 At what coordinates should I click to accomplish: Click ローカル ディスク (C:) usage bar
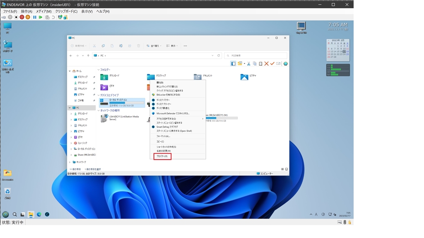point(127,103)
